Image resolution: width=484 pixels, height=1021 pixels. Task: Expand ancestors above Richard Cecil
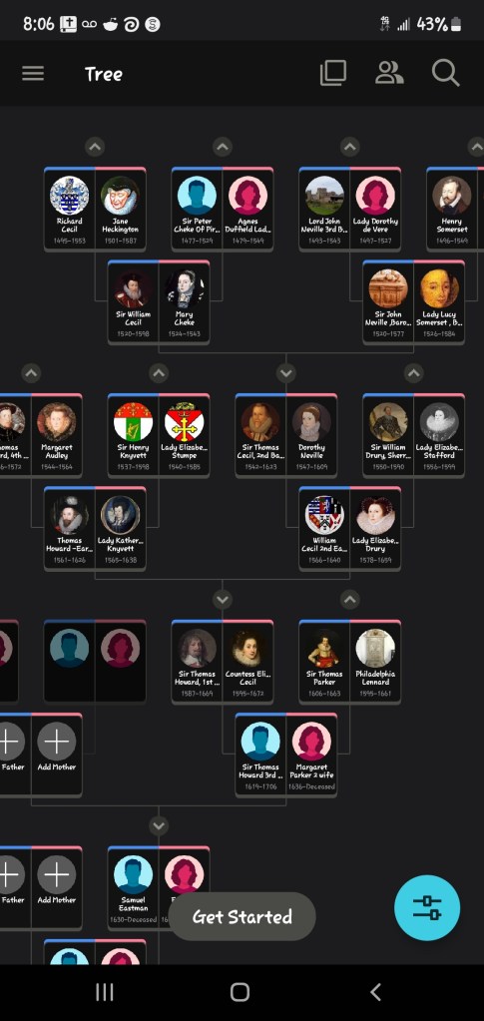[95, 147]
